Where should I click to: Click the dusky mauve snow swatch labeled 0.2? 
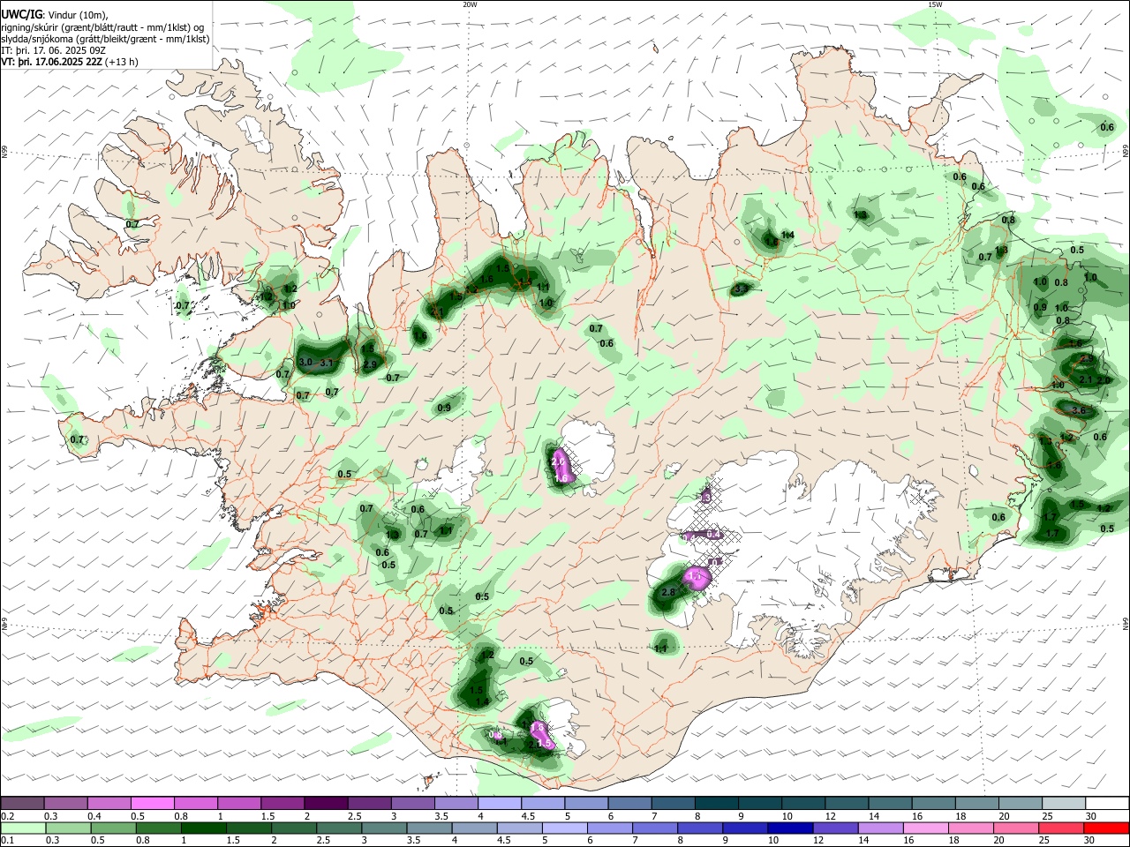22,803
